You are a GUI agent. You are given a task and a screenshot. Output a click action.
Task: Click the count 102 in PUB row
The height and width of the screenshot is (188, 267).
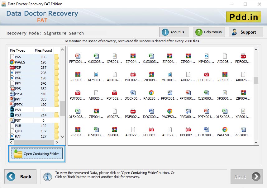43,126
